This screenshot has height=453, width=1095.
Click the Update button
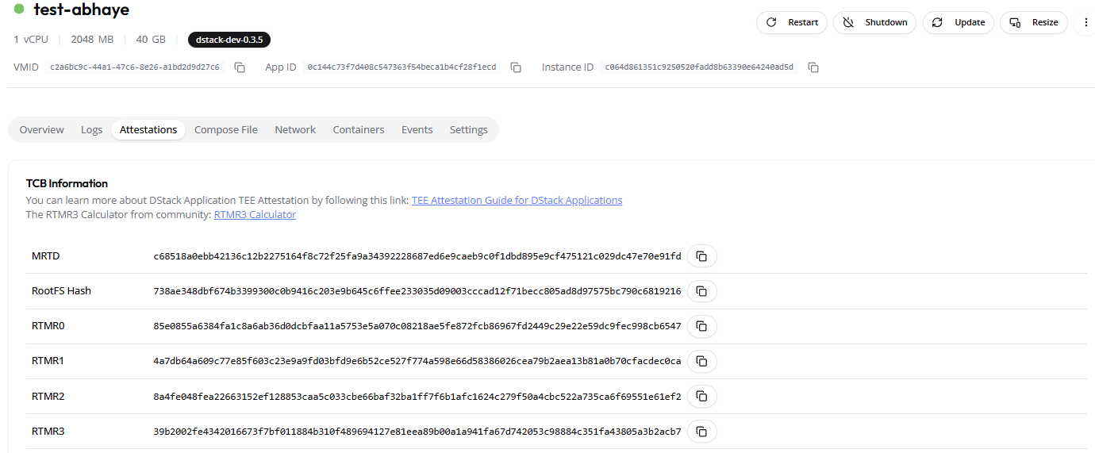point(958,22)
